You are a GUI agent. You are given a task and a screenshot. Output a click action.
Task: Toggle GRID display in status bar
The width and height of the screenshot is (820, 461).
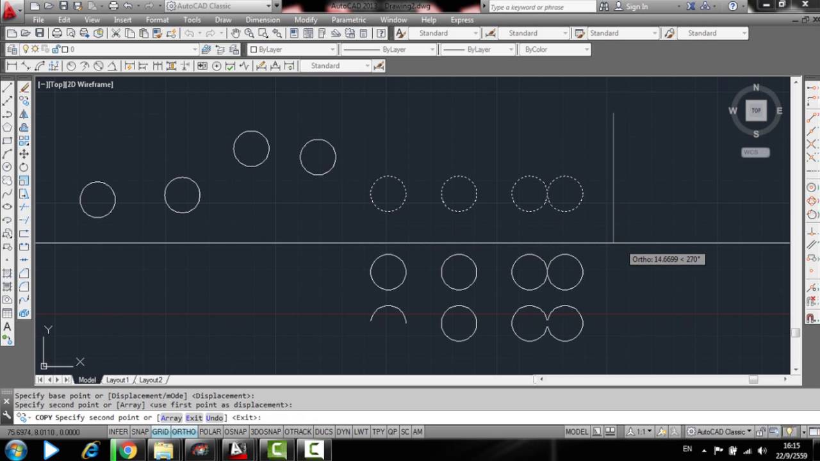click(x=160, y=432)
